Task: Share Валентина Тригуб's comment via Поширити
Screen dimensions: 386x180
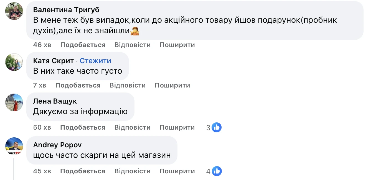Action: pyautogui.click(x=177, y=45)
